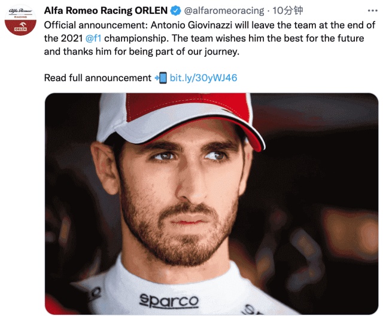Click the phone emoji before the link

pyautogui.click(x=160, y=78)
